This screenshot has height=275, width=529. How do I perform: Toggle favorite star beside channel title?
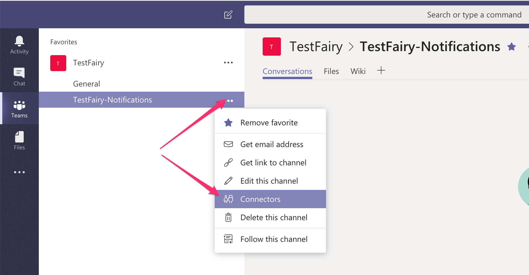pos(511,47)
